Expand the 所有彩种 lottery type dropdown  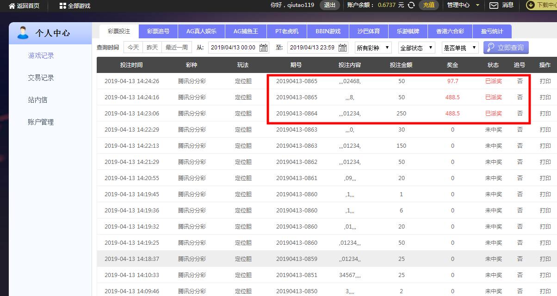373,48
